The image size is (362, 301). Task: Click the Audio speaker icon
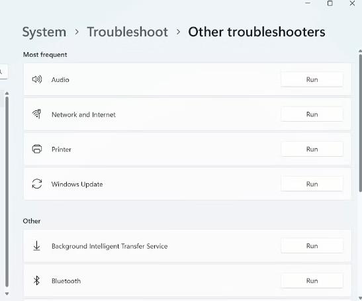[x=37, y=79]
